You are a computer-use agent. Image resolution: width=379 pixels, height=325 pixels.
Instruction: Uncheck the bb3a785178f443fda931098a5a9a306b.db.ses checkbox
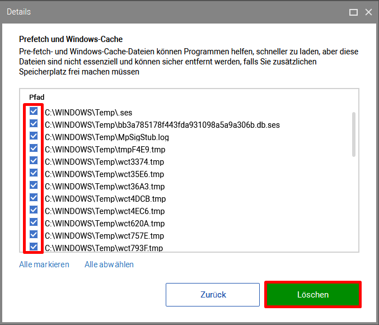tap(34, 124)
